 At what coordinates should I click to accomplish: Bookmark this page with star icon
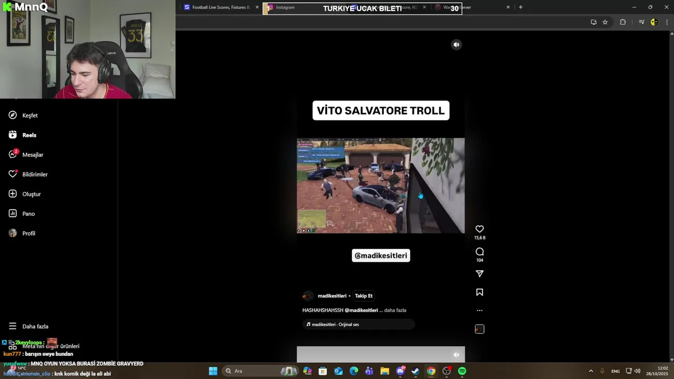pos(605,22)
